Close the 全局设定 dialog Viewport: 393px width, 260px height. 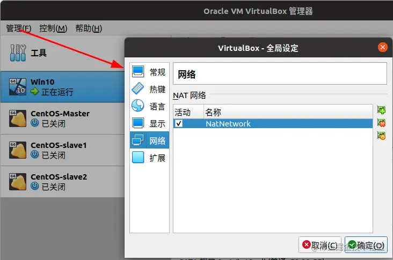pyautogui.click(x=382, y=47)
